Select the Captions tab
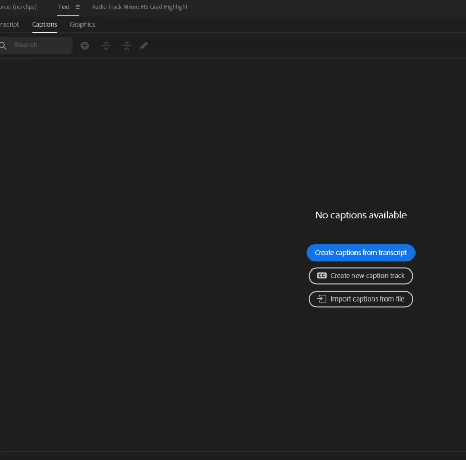This screenshot has width=466, height=460. [x=45, y=24]
